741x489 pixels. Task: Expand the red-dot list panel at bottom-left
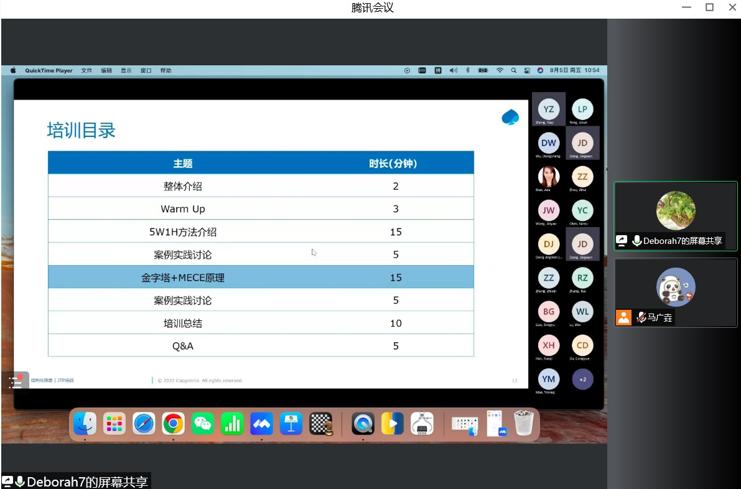(x=15, y=382)
